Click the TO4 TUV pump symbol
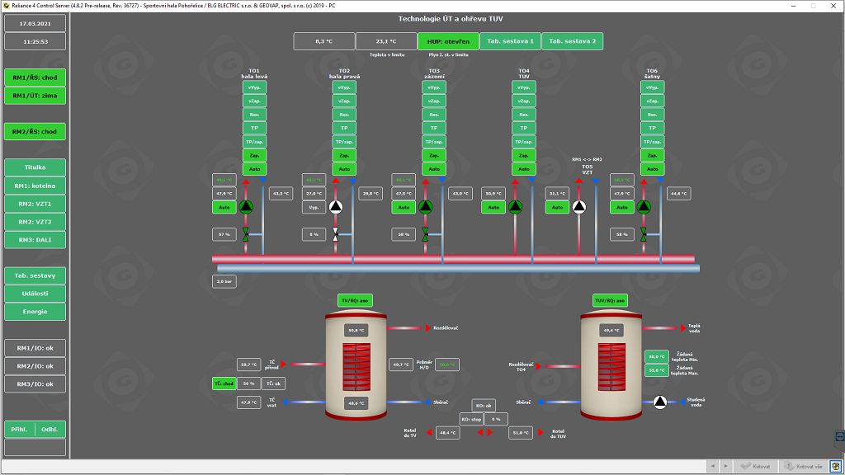Screen dimensions: 845x475 click(x=515, y=207)
